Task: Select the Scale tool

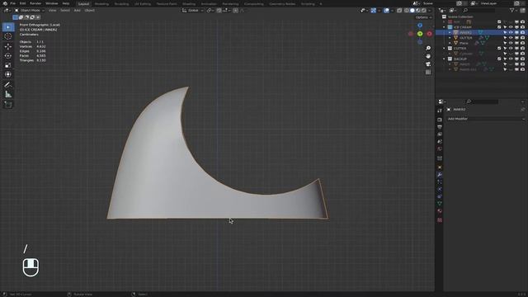Action: coord(8,65)
